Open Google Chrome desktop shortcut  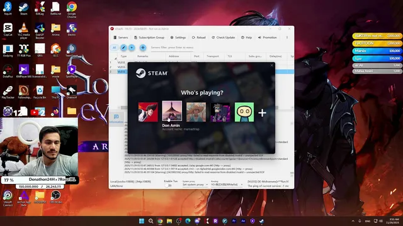(71, 10)
